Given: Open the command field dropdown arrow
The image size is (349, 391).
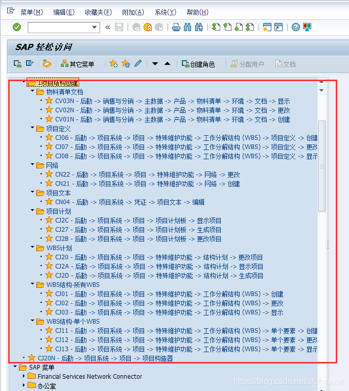Looking at the screenshot, I should tap(95, 27).
